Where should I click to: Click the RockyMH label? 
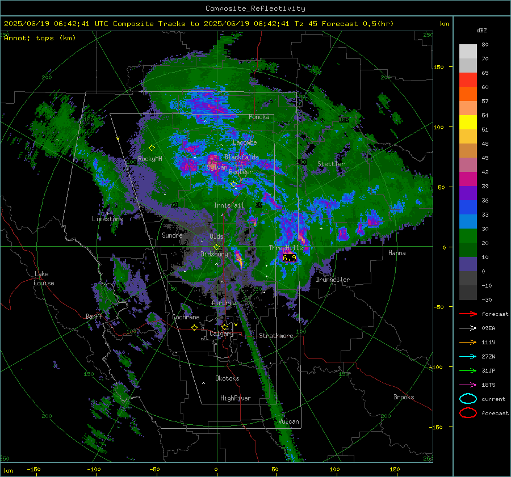[x=150, y=159]
